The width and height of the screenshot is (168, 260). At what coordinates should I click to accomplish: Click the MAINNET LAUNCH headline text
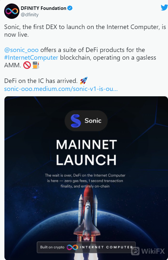coord(86,152)
